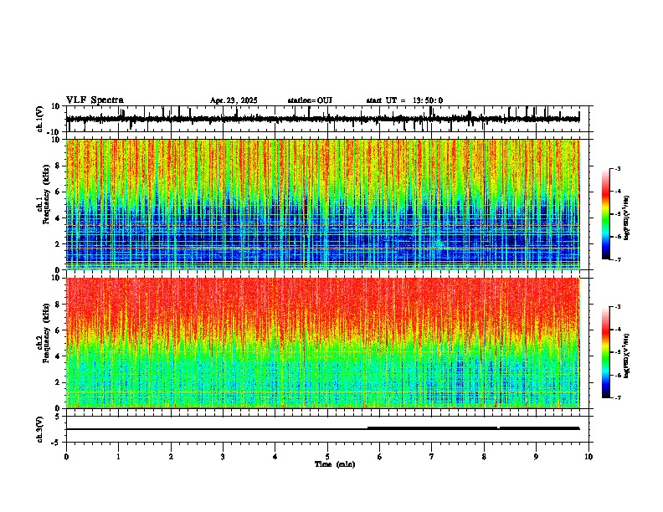Click inside the ch.1 spectrogram panel
The height and width of the screenshot is (512, 663).
pos(322,204)
